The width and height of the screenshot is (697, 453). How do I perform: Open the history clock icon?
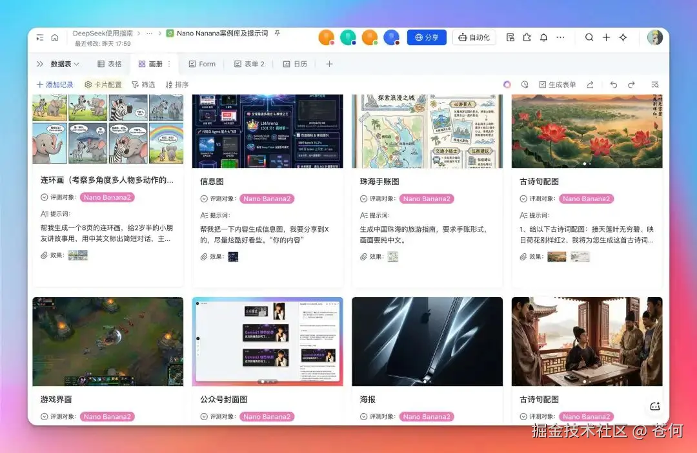click(x=525, y=84)
